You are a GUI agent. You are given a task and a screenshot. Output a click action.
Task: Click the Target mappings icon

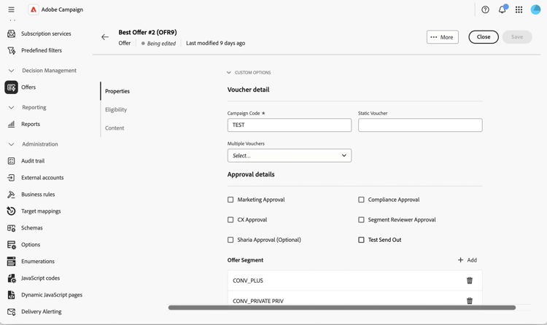(x=12, y=211)
